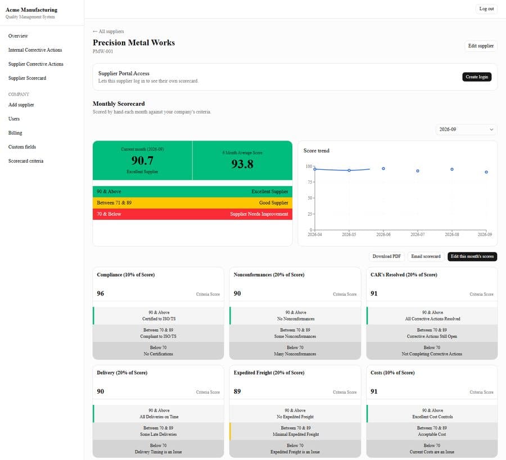Click Email scorecard button
The height and width of the screenshot is (460, 506).
(426, 256)
